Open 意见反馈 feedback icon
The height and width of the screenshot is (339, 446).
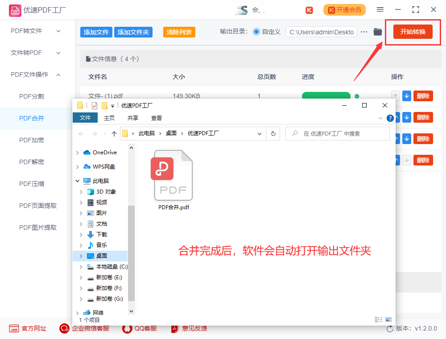pyautogui.click(x=175, y=328)
